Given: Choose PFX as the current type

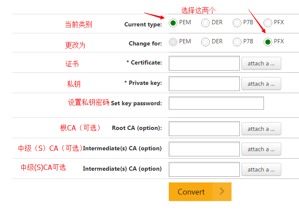Looking at the screenshot, I should pyautogui.click(x=268, y=23).
